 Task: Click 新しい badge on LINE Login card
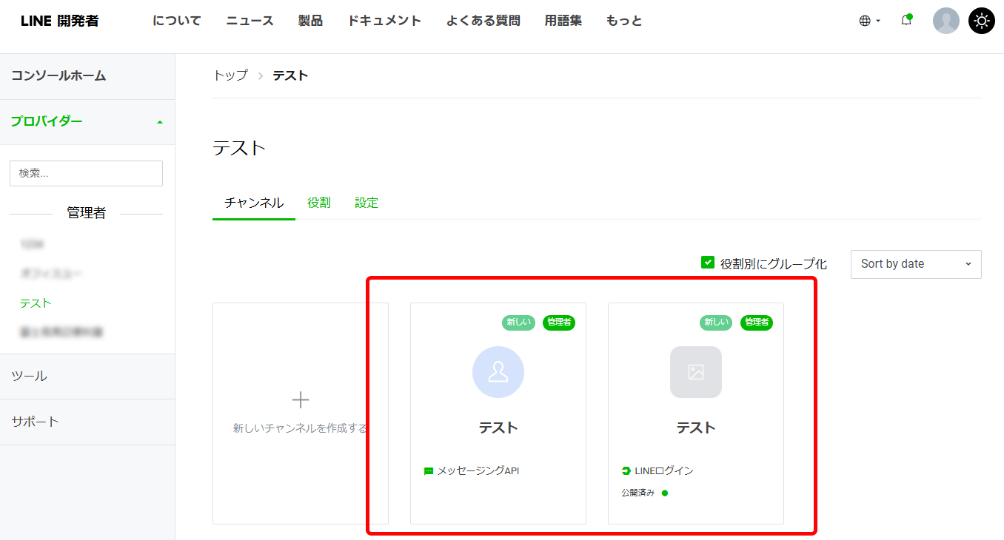coord(716,323)
